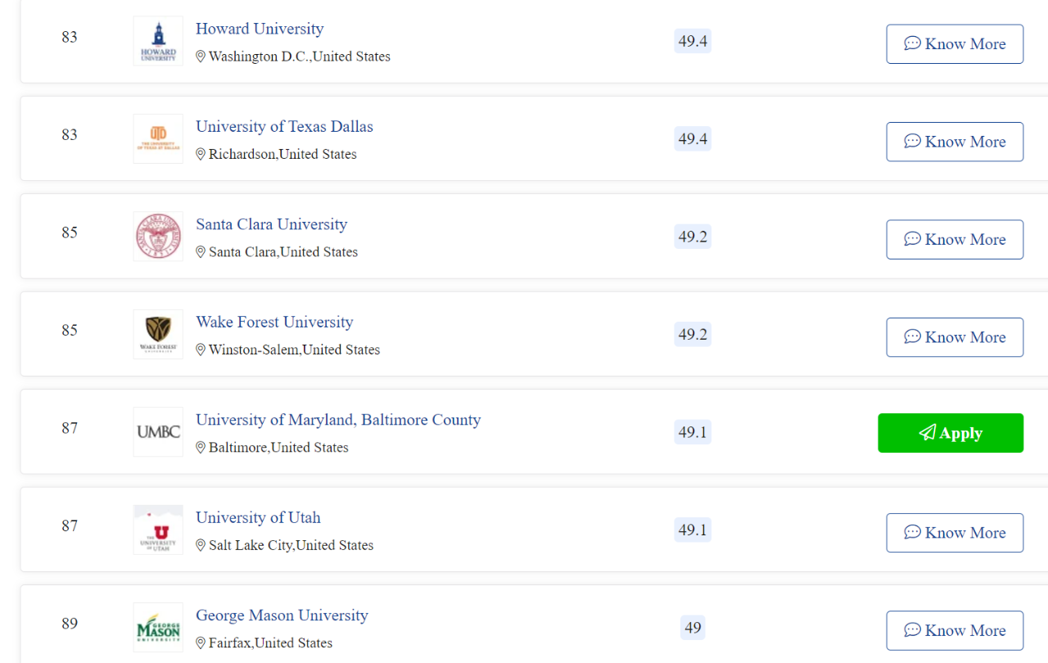The width and height of the screenshot is (1048, 663).
Task: Apply to University of Maryland, Baltimore County
Action: pos(951,433)
